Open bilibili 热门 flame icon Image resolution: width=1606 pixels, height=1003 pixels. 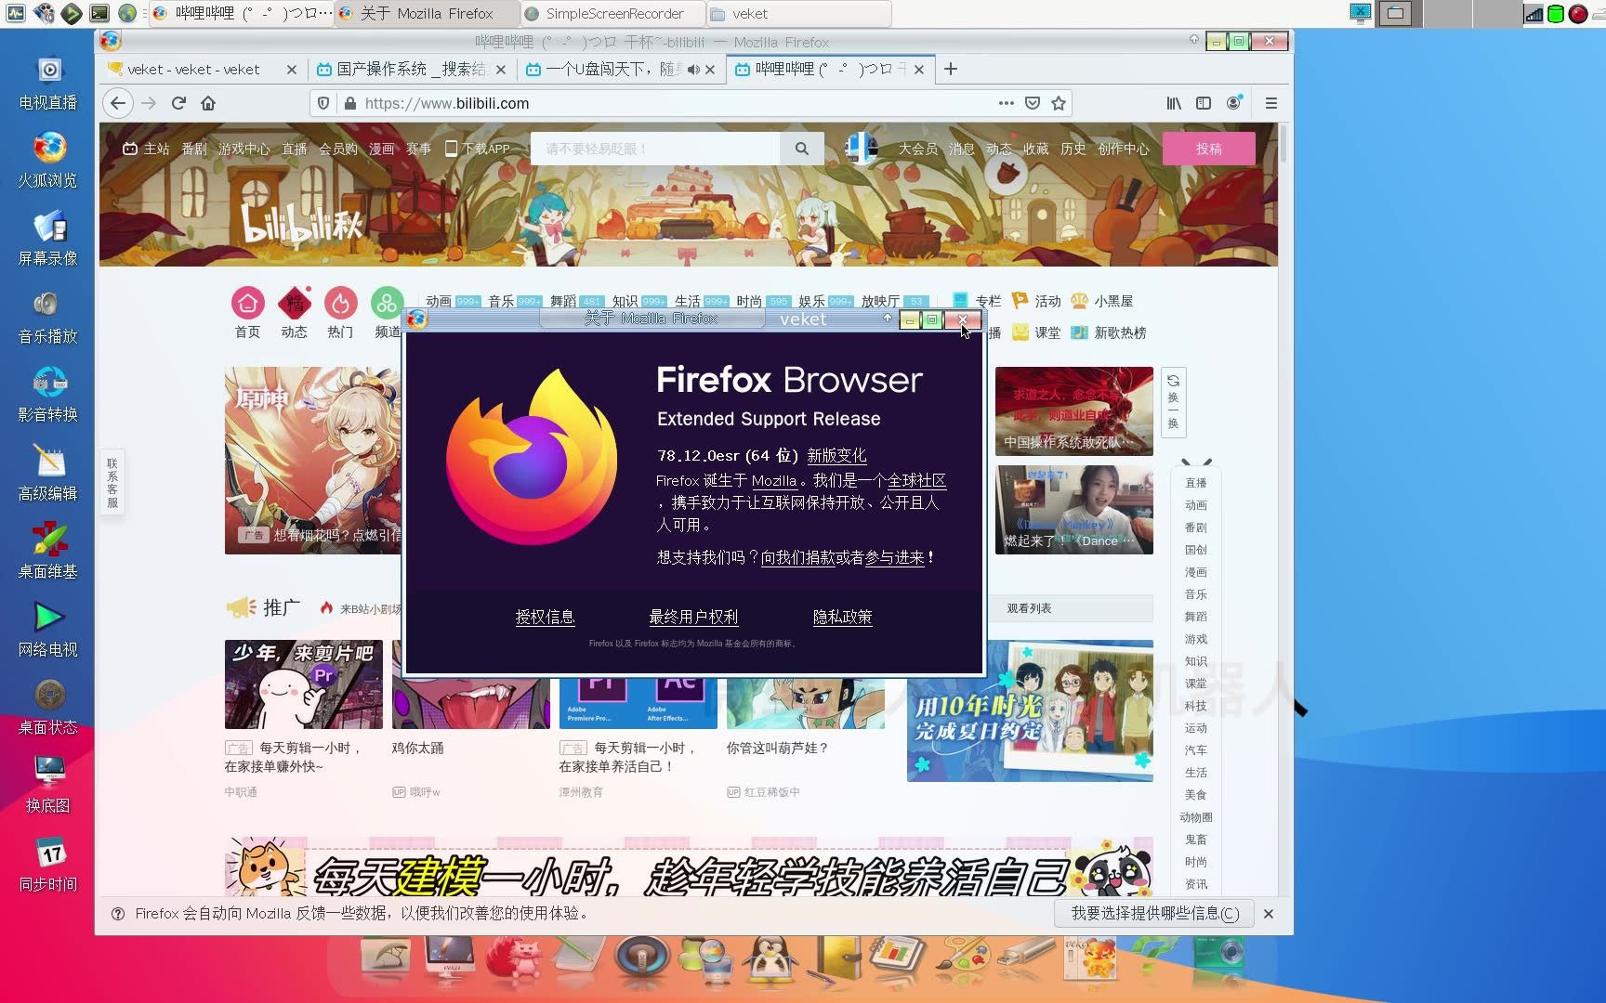point(340,303)
